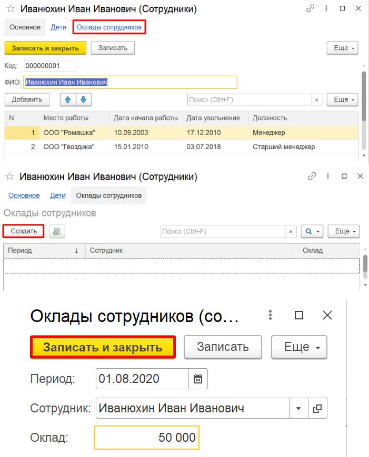Select Оклады сотрудников tab in second window
Screen dimensions: 369x457
click(108, 195)
